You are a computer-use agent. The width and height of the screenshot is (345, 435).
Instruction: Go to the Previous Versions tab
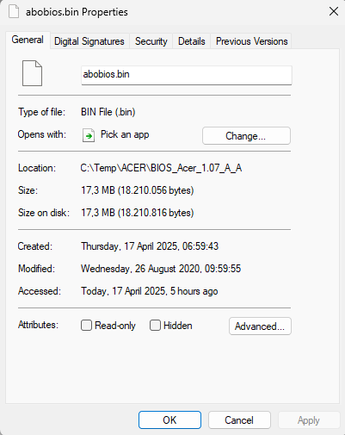[251, 41]
